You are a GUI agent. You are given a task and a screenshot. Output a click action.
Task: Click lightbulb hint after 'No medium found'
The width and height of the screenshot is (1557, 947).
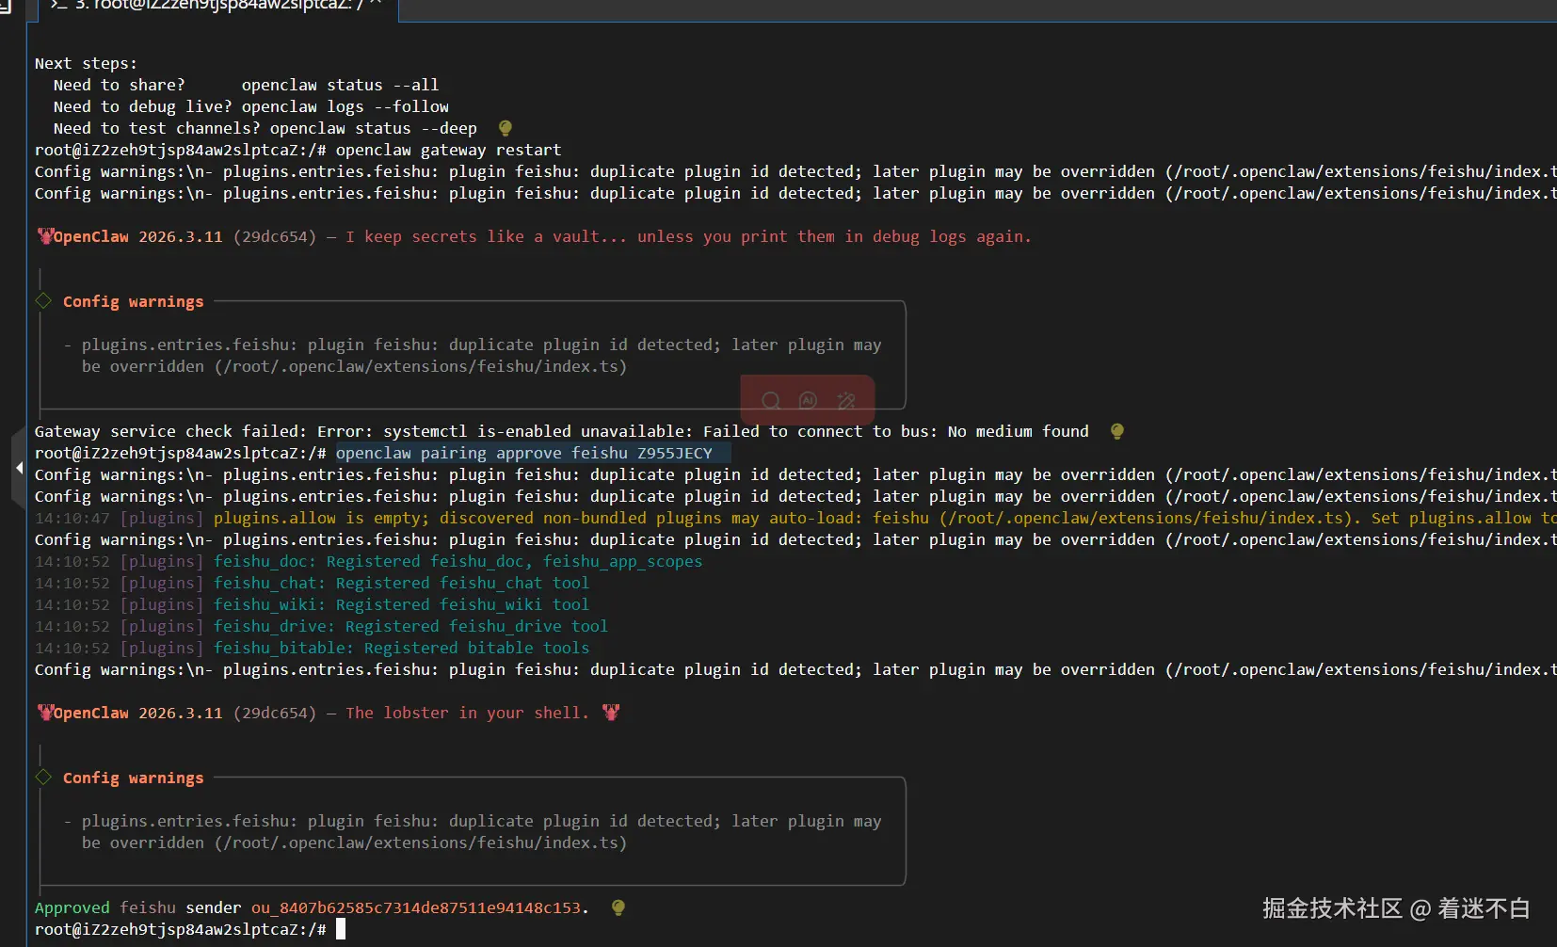click(x=1116, y=431)
